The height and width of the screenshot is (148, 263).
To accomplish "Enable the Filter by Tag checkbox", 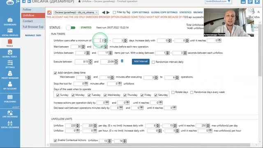I will (114, 12).
